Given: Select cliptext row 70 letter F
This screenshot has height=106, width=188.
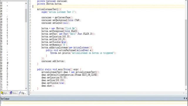Looking at the screenshot, I should coord(7,79).
